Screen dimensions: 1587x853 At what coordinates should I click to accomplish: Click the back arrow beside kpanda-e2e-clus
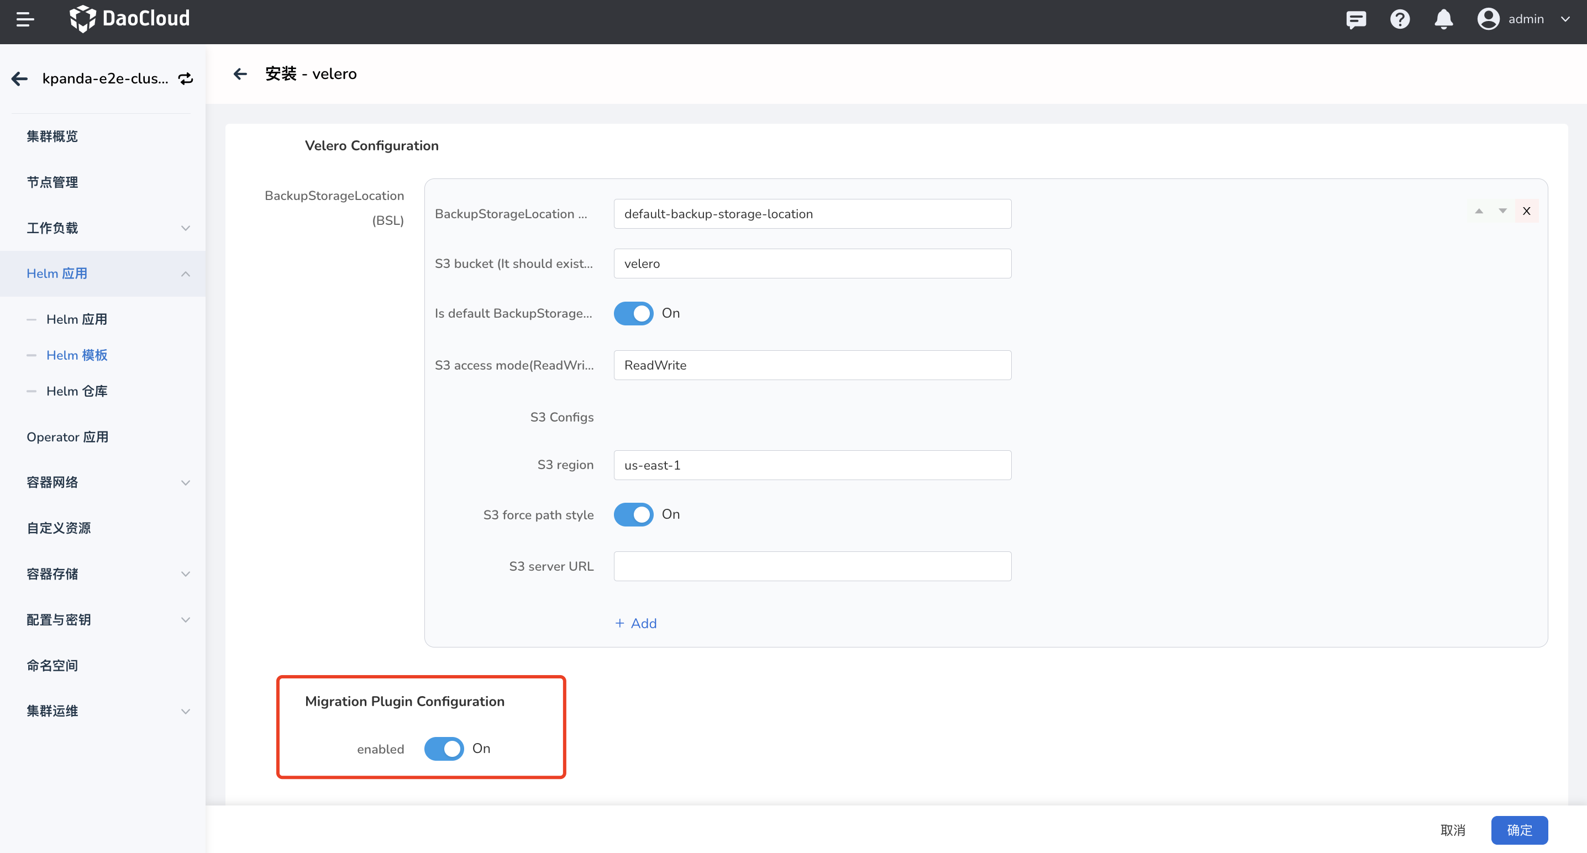pyautogui.click(x=20, y=79)
